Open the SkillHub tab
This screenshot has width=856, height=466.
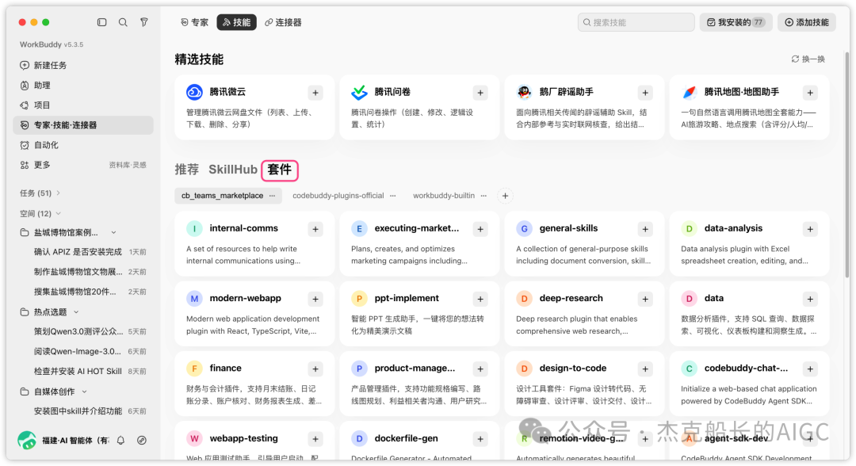click(232, 170)
